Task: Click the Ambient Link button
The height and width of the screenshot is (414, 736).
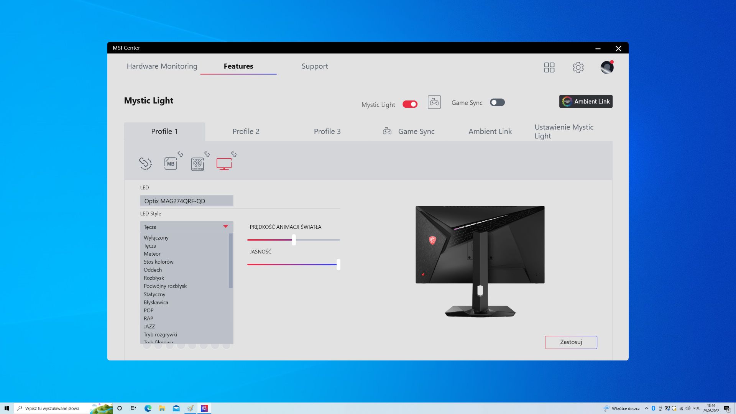Action: [585, 102]
